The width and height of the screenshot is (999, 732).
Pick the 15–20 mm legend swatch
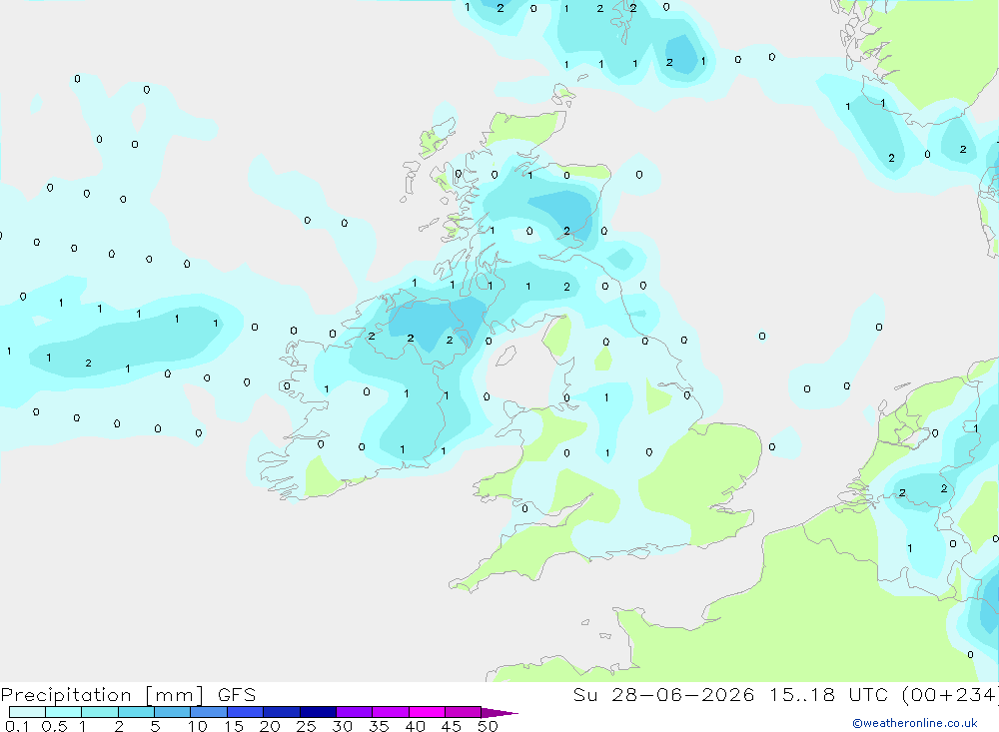[x=245, y=712]
